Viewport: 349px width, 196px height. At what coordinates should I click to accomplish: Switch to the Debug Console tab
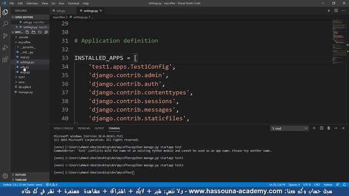[x=63, y=128]
